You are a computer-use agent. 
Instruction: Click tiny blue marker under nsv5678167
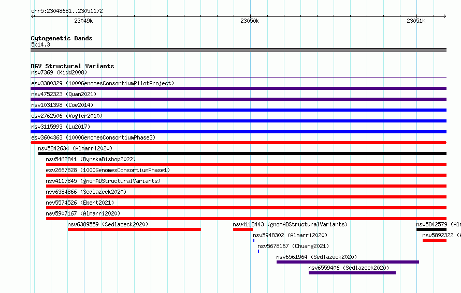coord(258,251)
